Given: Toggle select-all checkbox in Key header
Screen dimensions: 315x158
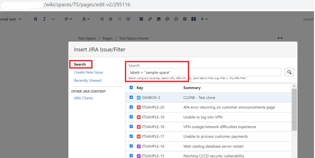Looking at the screenshot, I should (x=131, y=88).
